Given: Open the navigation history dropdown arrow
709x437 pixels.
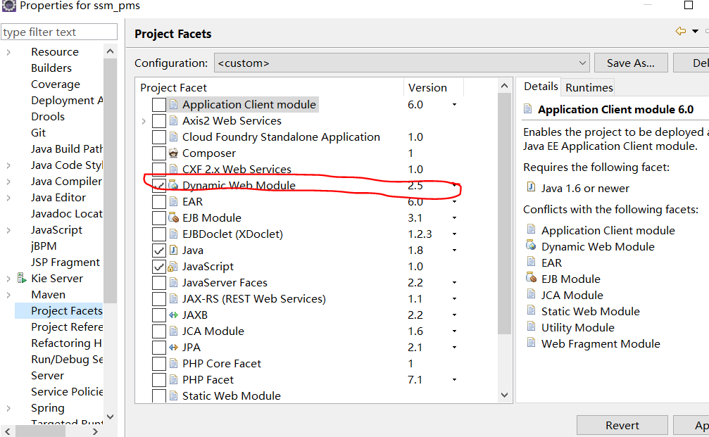Looking at the screenshot, I should [x=695, y=31].
